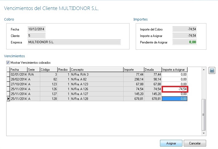
Task: Edit the -74,54 Importe a Asignar cell
Action: [175, 89]
